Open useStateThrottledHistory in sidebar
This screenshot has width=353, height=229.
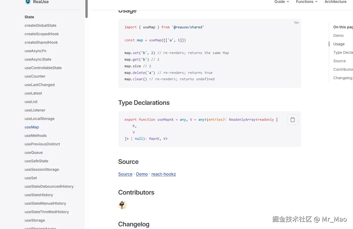47,212
